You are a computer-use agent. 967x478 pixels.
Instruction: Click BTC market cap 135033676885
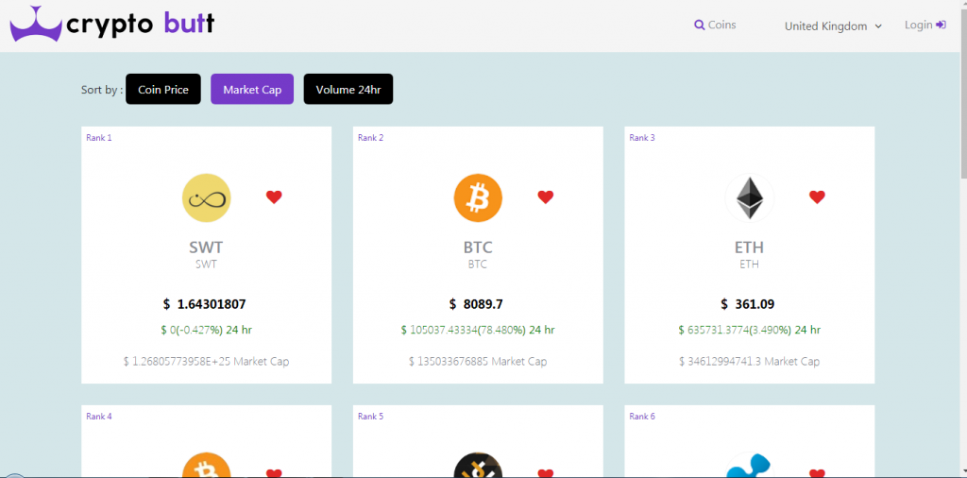point(477,362)
